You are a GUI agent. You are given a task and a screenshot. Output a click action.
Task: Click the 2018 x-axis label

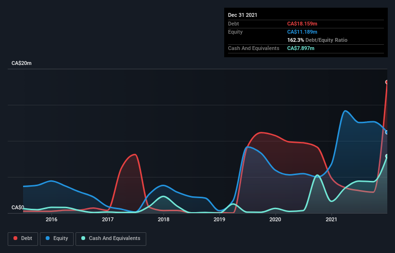(x=164, y=219)
